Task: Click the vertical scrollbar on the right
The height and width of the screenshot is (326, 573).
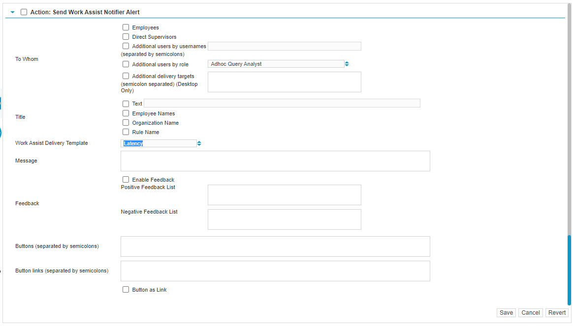Action: click(x=569, y=269)
